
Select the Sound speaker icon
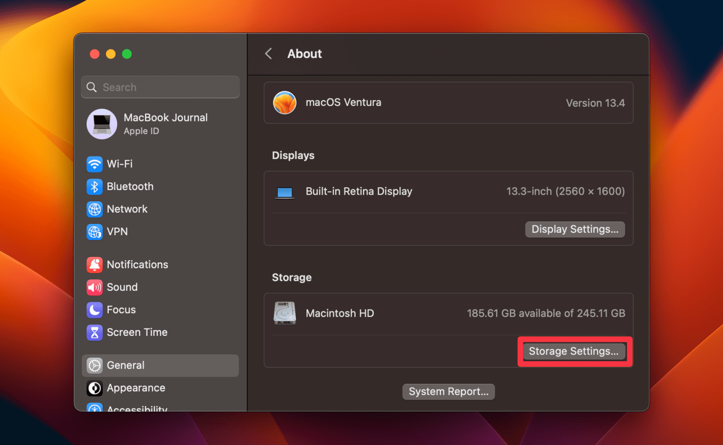click(95, 287)
